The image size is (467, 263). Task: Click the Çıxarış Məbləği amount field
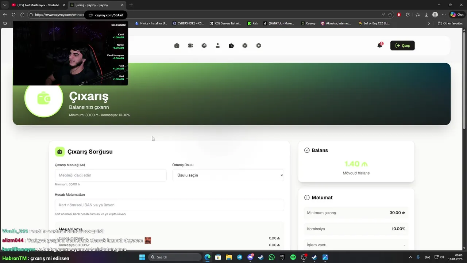coord(111,175)
